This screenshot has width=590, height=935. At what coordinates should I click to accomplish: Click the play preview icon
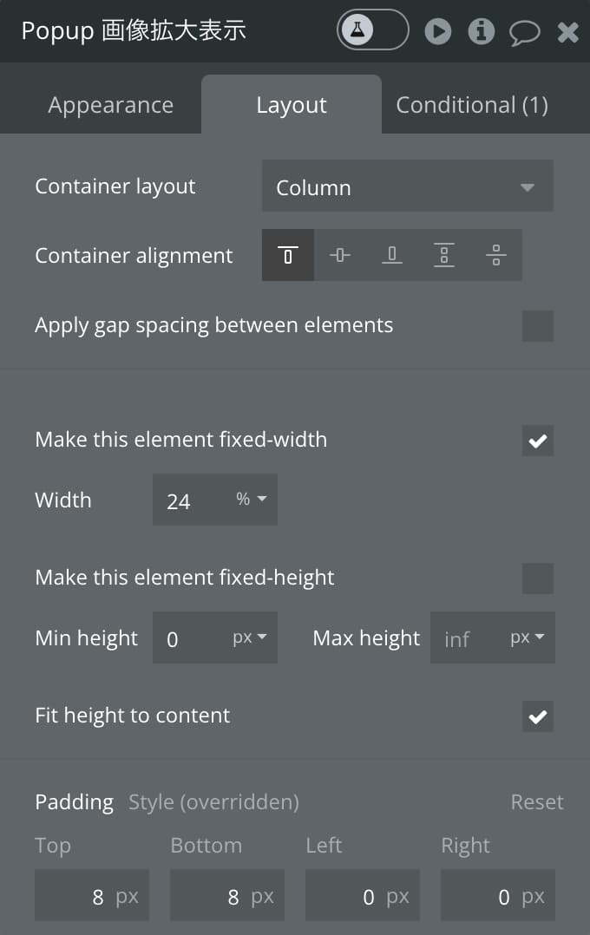tap(438, 31)
